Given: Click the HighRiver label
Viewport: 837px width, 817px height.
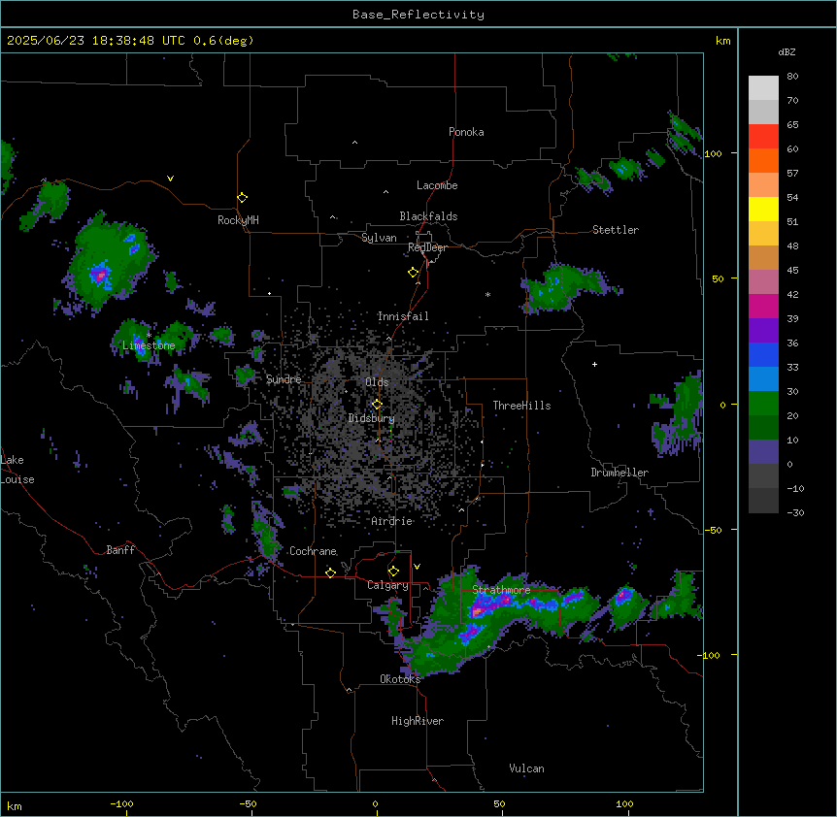Looking at the screenshot, I should (x=418, y=721).
